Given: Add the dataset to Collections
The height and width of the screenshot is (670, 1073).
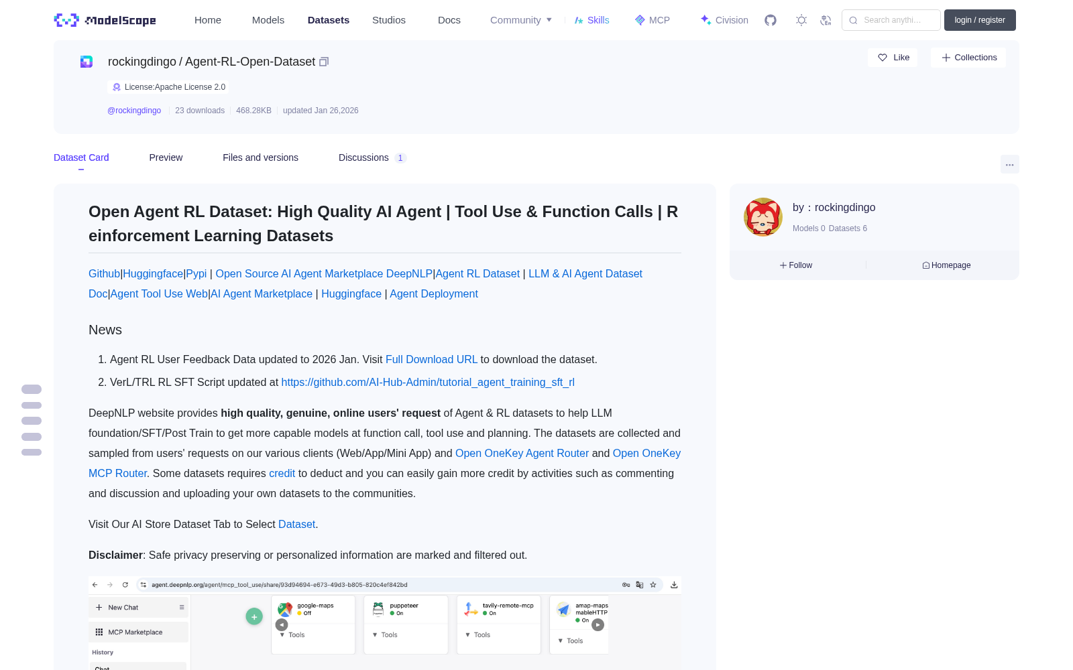Looking at the screenshot, I should pos(968,58).
